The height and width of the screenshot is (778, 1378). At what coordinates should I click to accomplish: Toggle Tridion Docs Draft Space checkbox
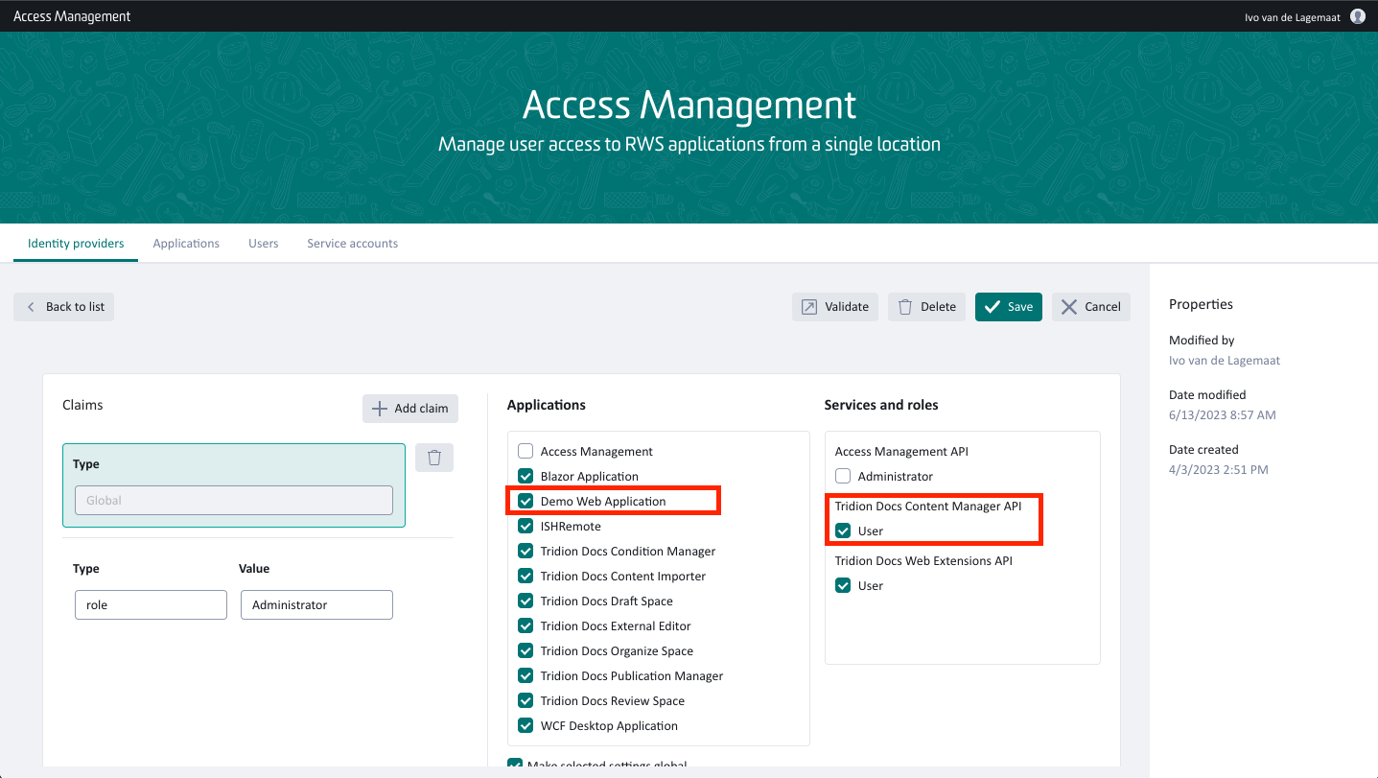click(526, 601)
